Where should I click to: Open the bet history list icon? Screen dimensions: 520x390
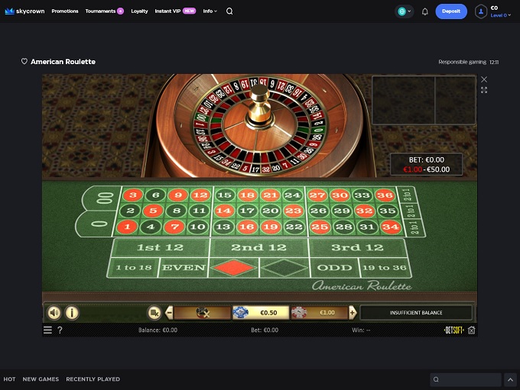(x=154, y=312)
